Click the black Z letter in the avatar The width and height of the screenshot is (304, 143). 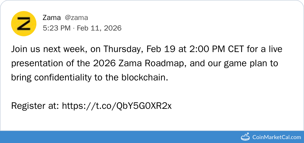coord(23,23)
